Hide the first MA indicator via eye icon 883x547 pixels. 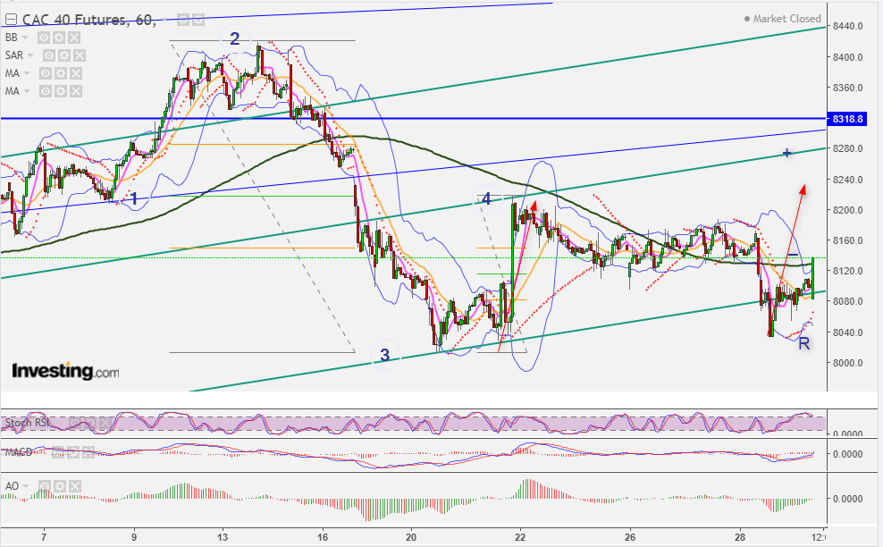pyautogui.click(x=45, y=73)
